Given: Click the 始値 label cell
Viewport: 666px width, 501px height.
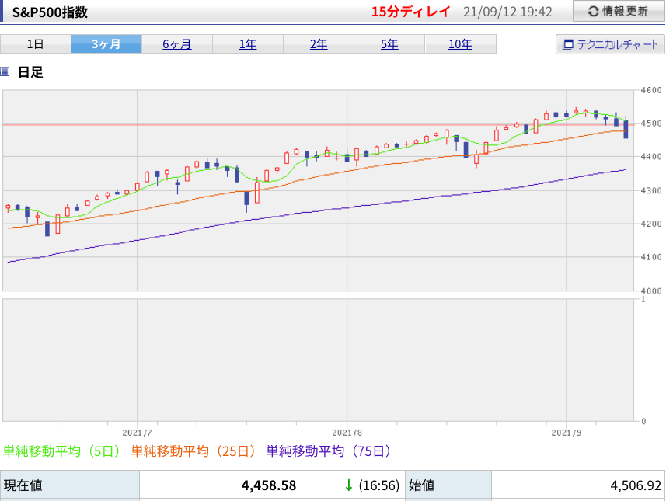Looking at the screenshot, I should (x=448, y=485).
